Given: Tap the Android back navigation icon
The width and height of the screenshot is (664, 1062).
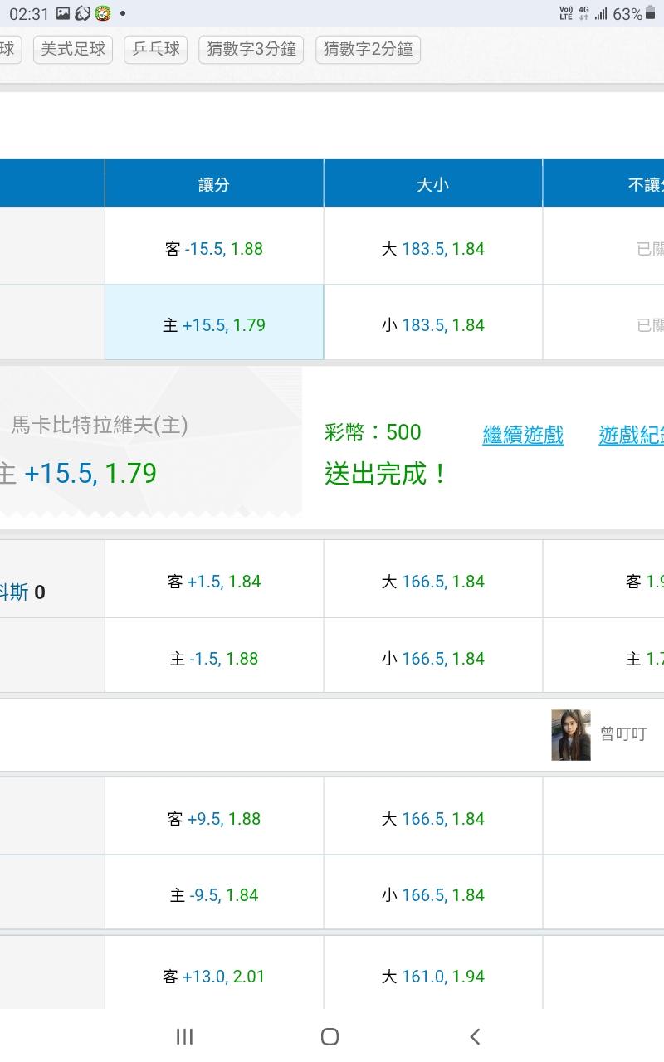Looking at the screenshot, I should (x=475, y=1036).
